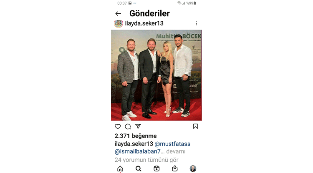Open the three-dot post options menu

tap(197, 23)
